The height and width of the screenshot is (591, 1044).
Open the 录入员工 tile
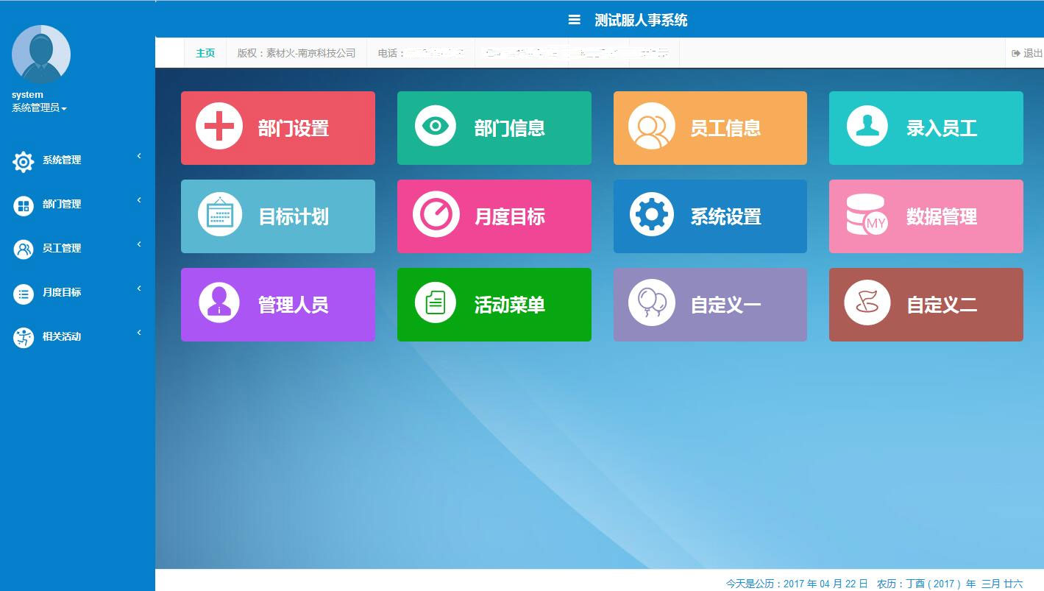926,128
